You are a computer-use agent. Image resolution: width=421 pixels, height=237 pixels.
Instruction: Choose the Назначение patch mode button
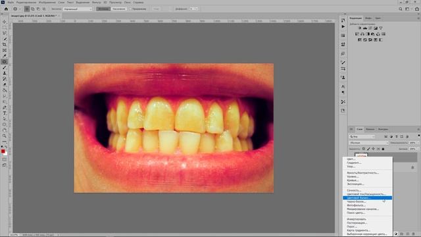118,9
